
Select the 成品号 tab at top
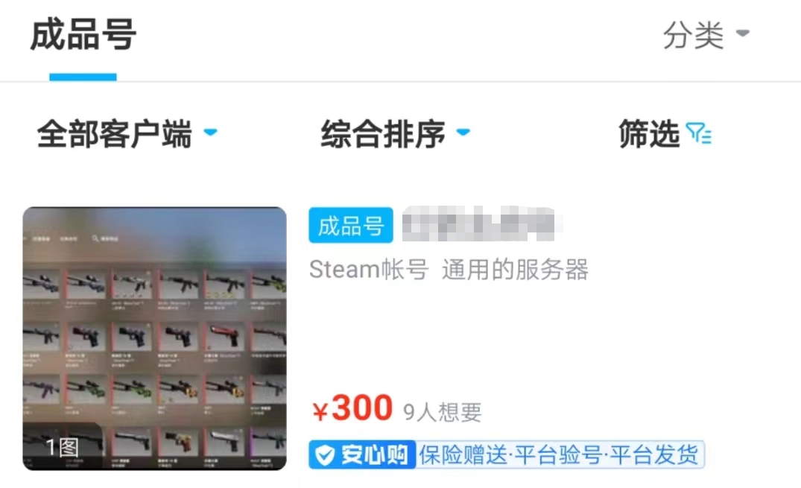click(x=83, y=35)
